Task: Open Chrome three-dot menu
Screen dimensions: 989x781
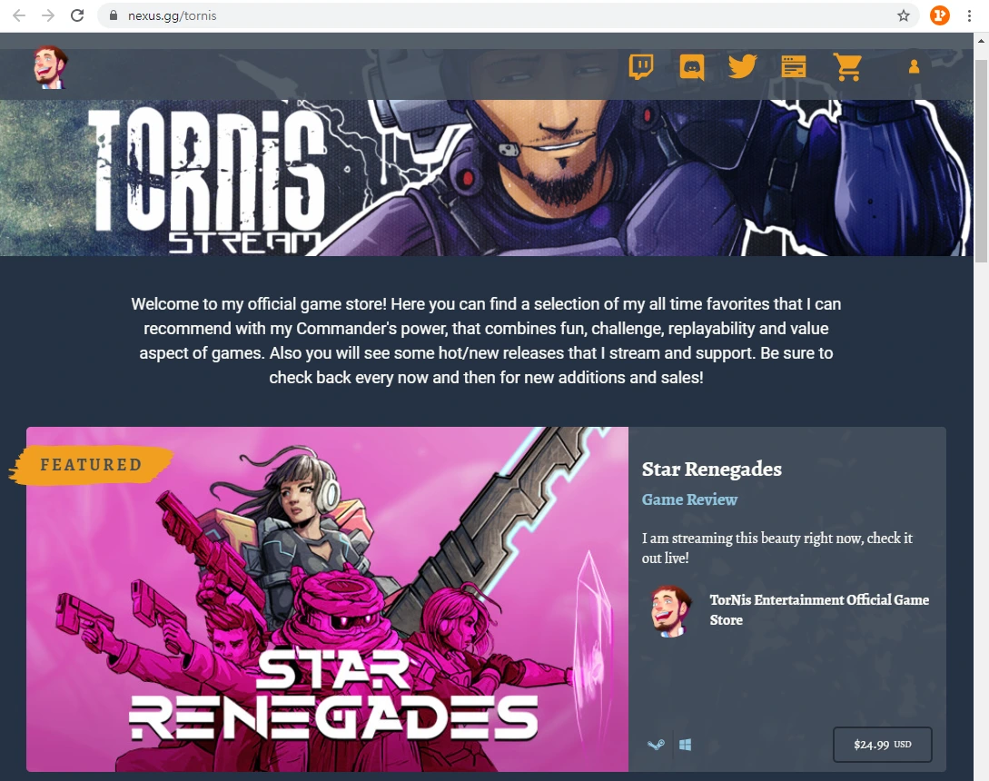Action: (969, 15)
